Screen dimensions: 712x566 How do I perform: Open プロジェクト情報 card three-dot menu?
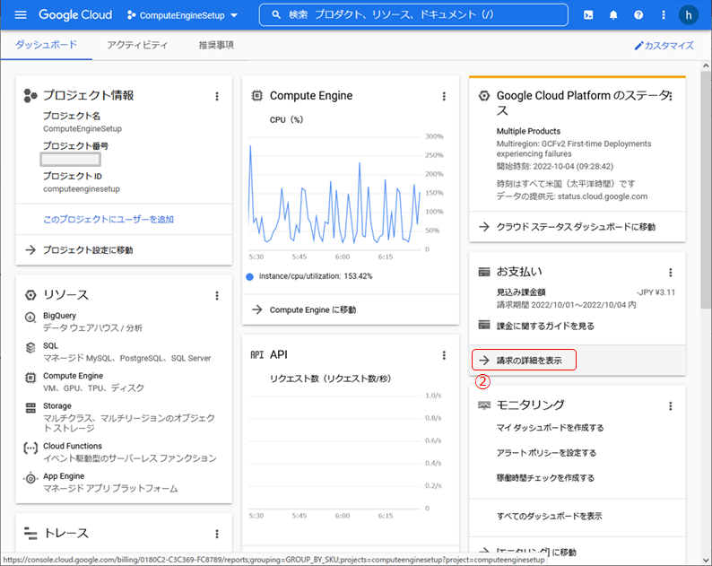click(216, 96)
